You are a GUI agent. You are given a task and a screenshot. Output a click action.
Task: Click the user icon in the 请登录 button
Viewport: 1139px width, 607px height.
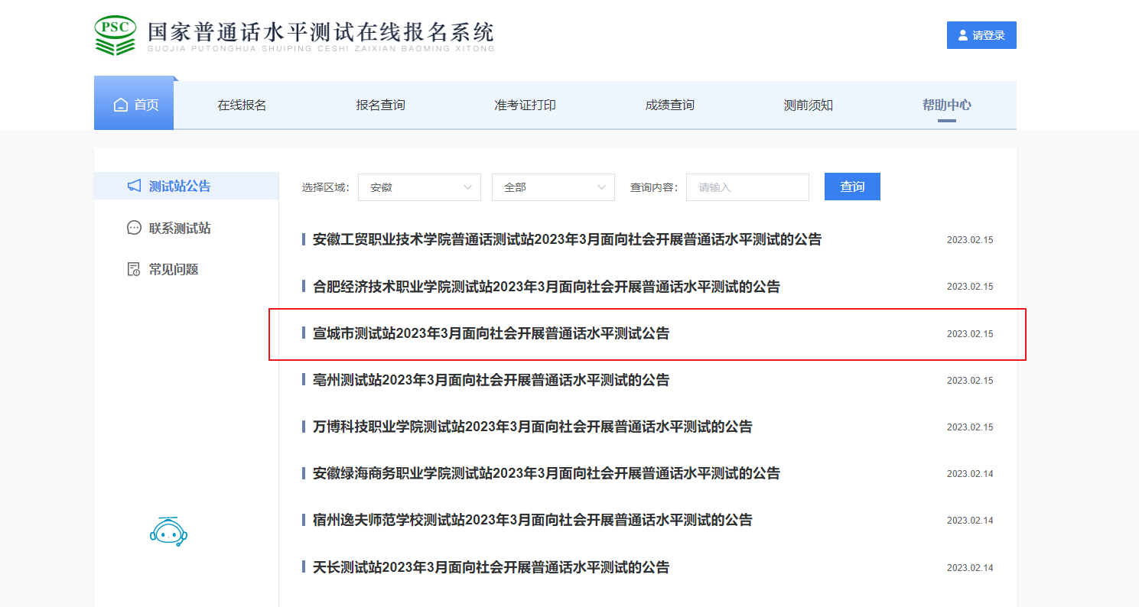(964, 35)
